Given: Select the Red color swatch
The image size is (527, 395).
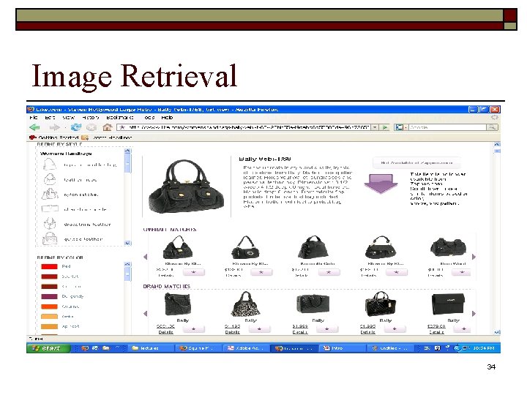Looking at the screenshot, I should pyautogui.click(x=49, y=266).
